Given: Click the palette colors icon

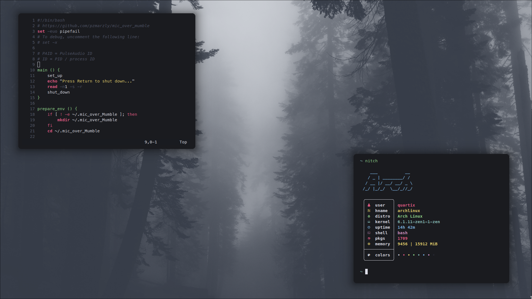Looking at the screenshot, I should click(x=369, y=255).
